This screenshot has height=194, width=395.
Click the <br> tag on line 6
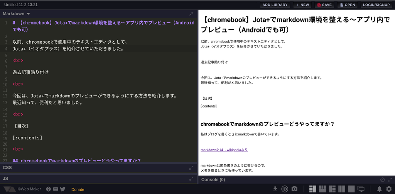pos(18,61)
